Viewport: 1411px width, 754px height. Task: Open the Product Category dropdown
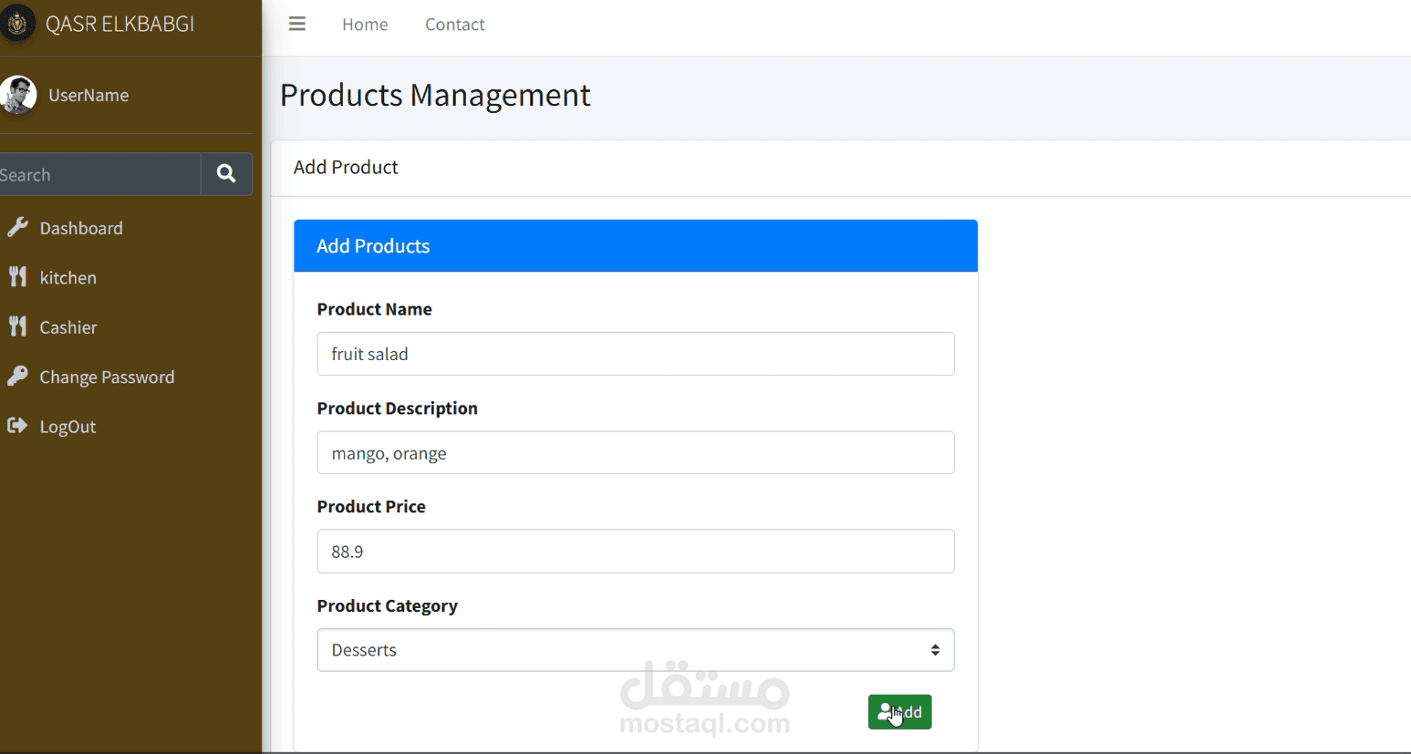(x=620, y=650)
